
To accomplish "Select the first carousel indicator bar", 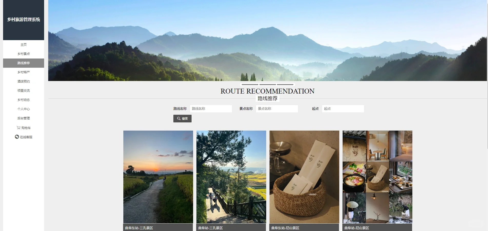I will click(x=250, y=84).
